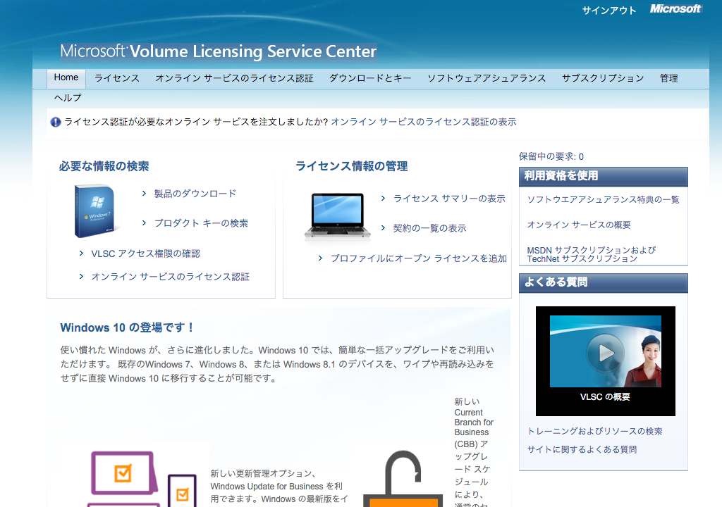Open オンライン サービスのライセンス認証の表示 link
The width and height of the screenshot is (722, 507).
pos(424,122)
